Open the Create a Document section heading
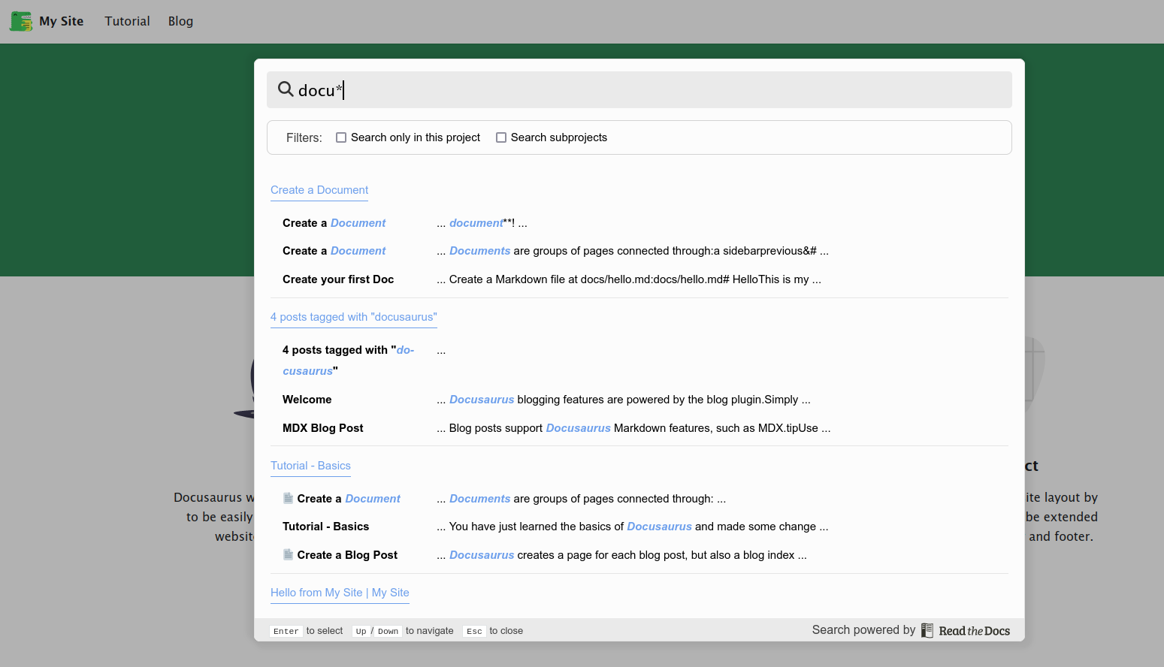Image resolution: width=1164 pixels, height=667 pixels. coord(319,190)
